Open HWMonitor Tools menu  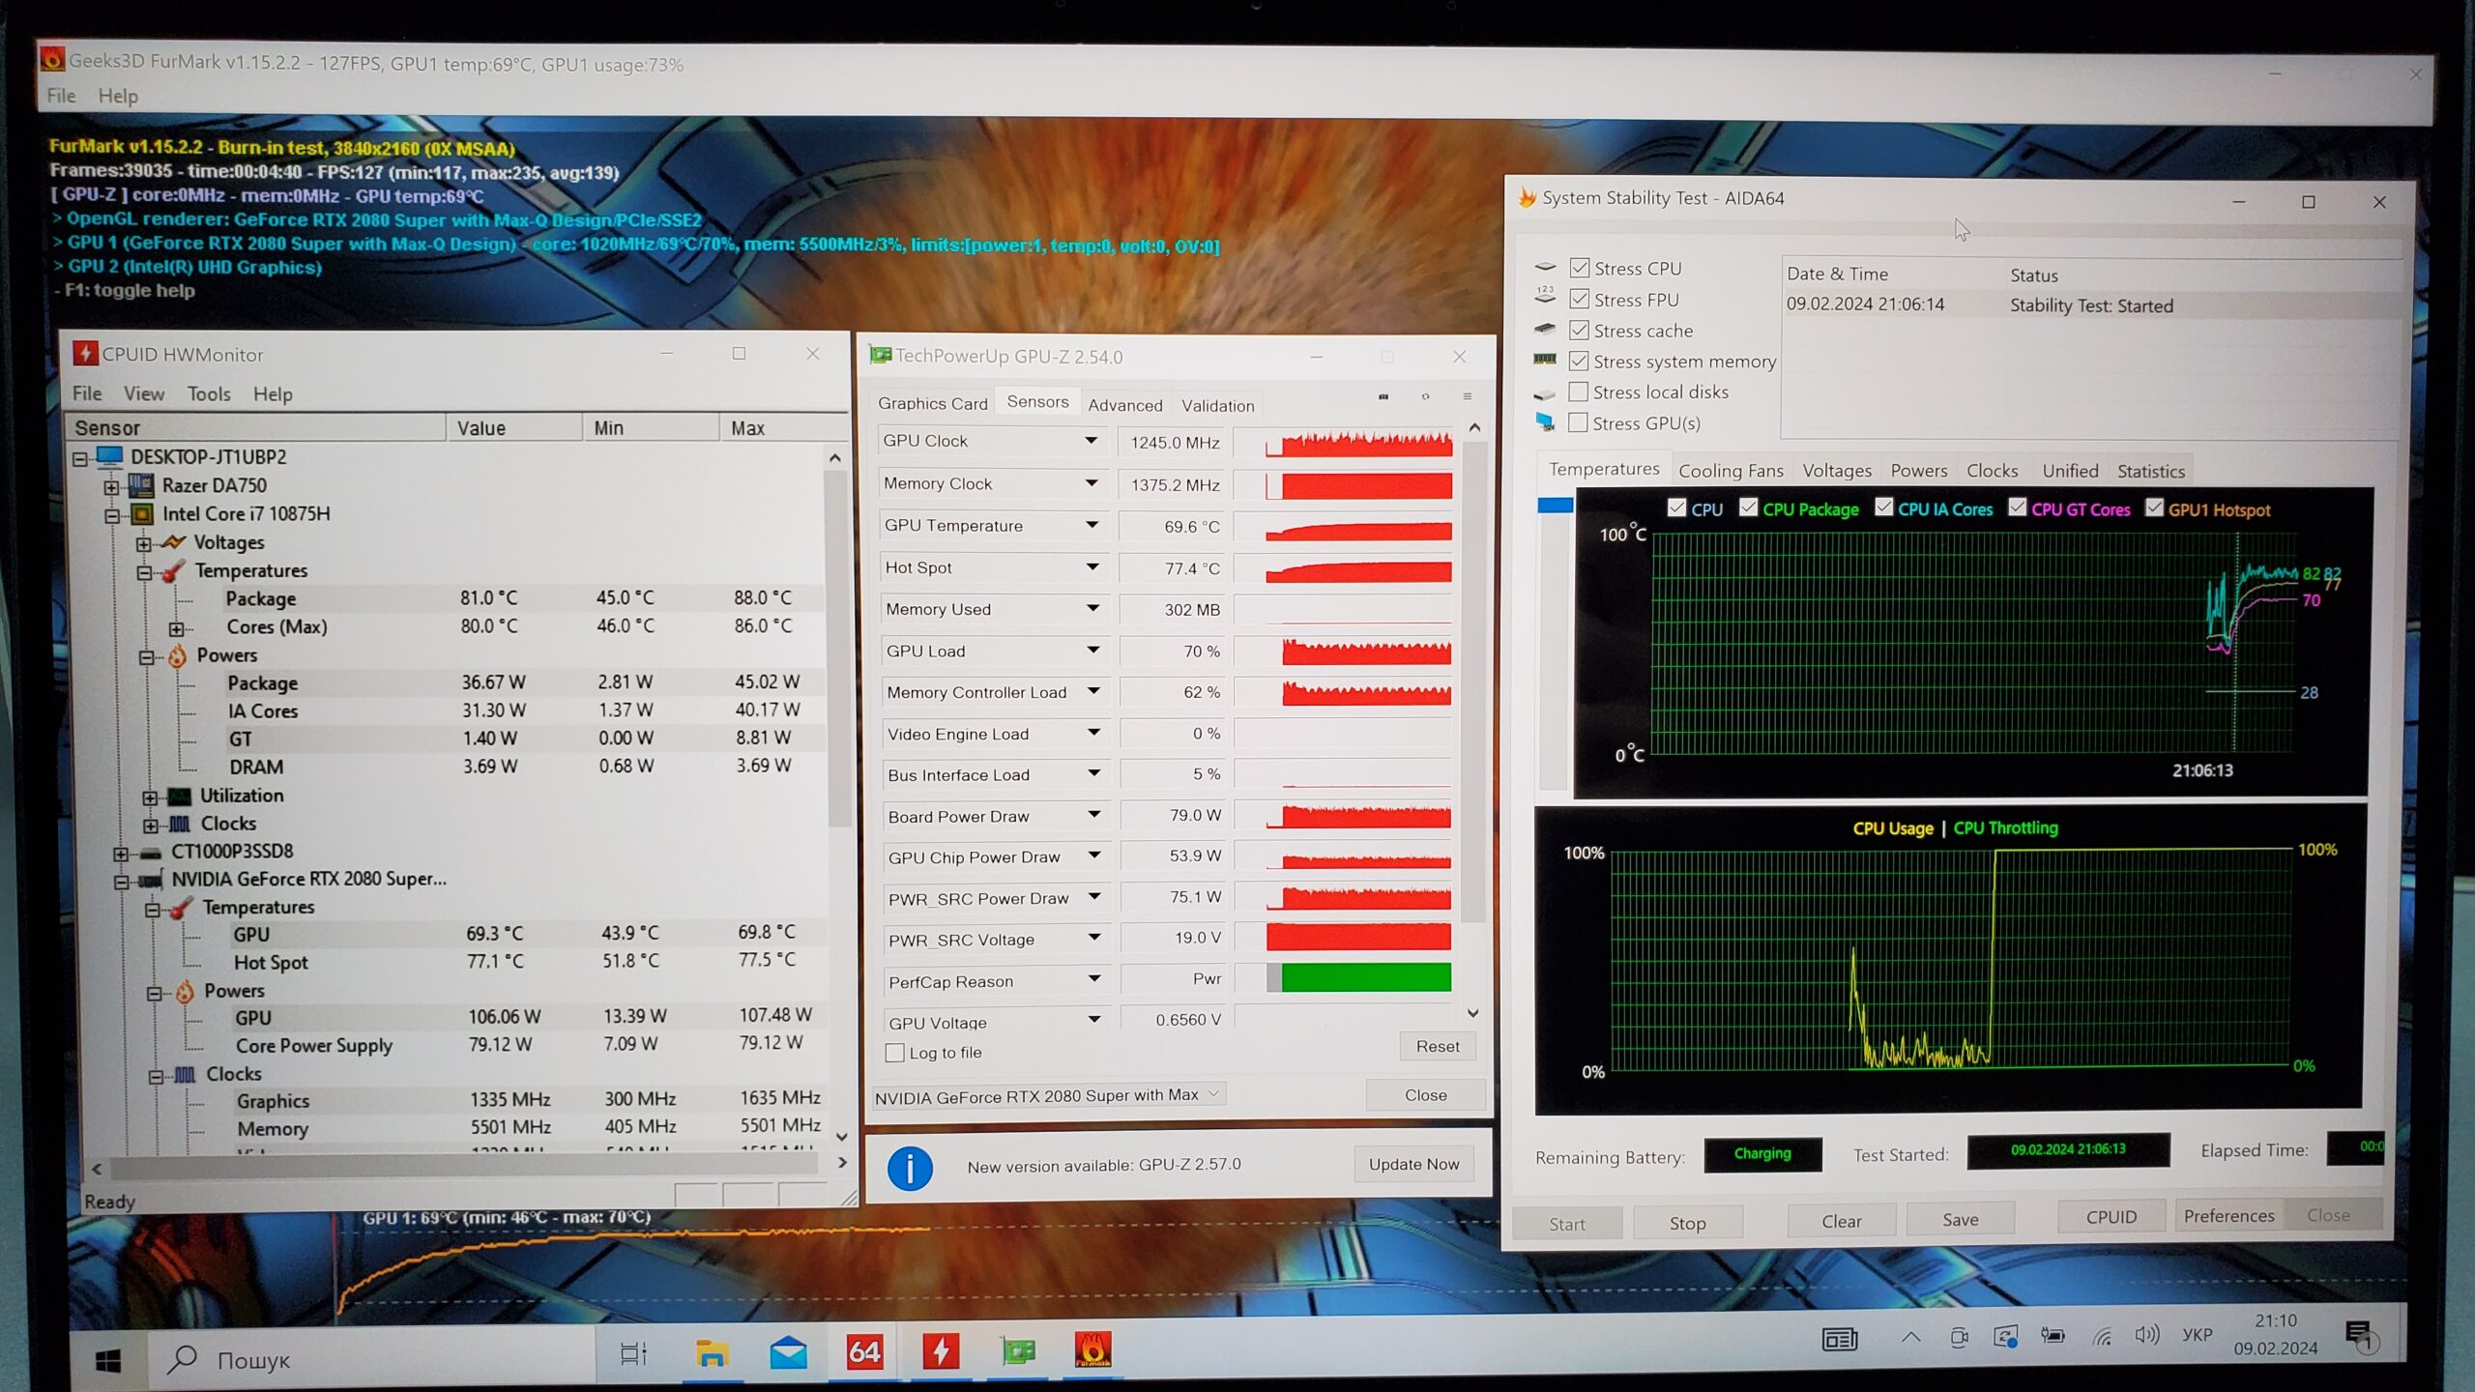coord(209,394)
